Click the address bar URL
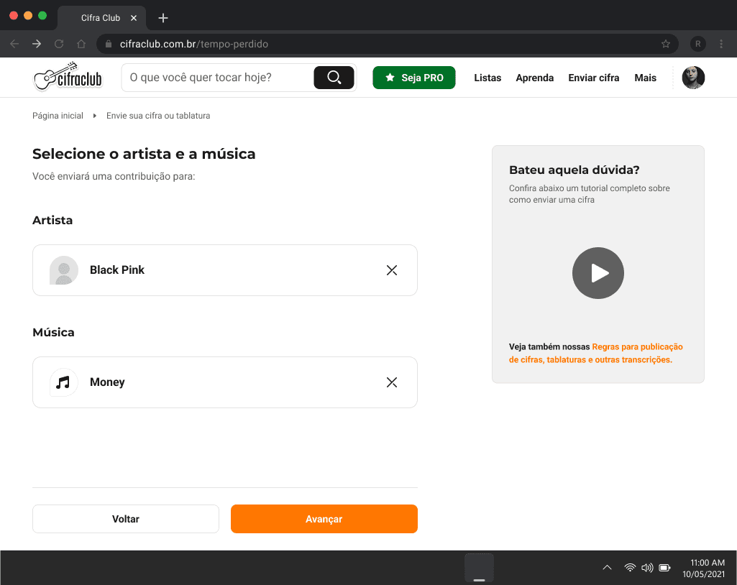737x585 pixels. (193, 44)
